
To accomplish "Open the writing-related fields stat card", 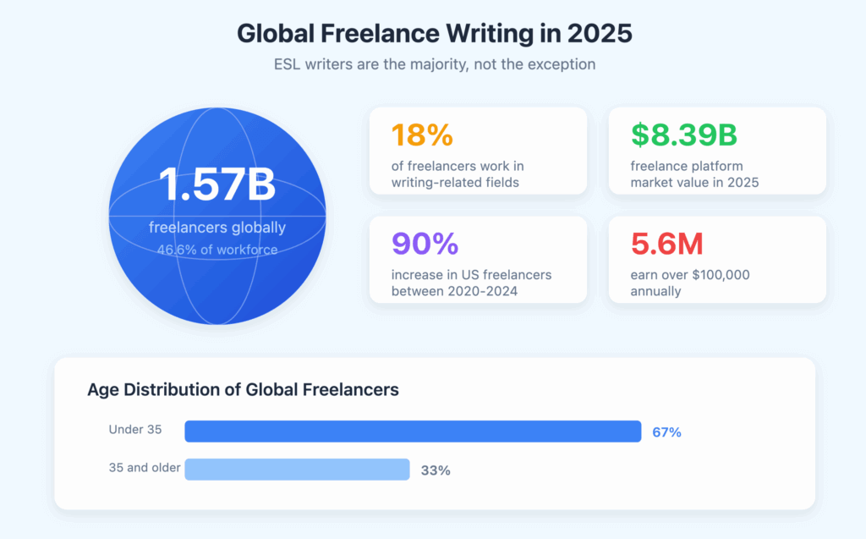I will coord(478,150).
